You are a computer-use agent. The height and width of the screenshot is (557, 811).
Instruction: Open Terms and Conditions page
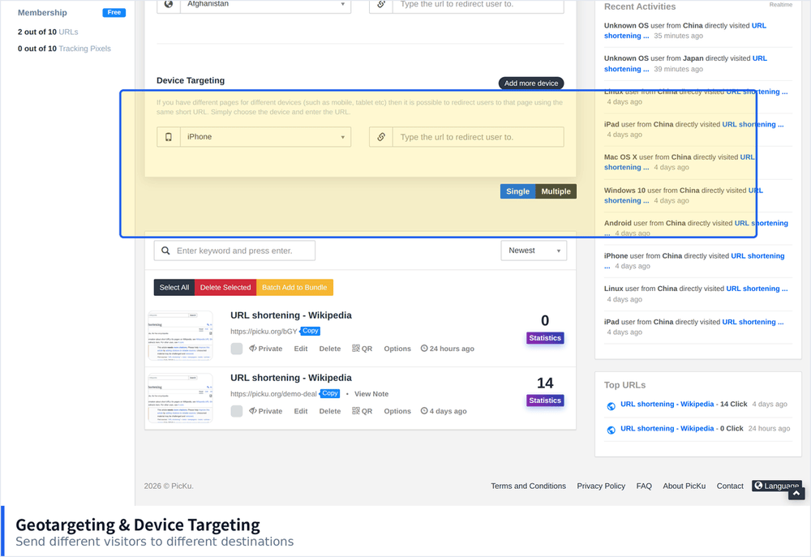tap(528, 486)
